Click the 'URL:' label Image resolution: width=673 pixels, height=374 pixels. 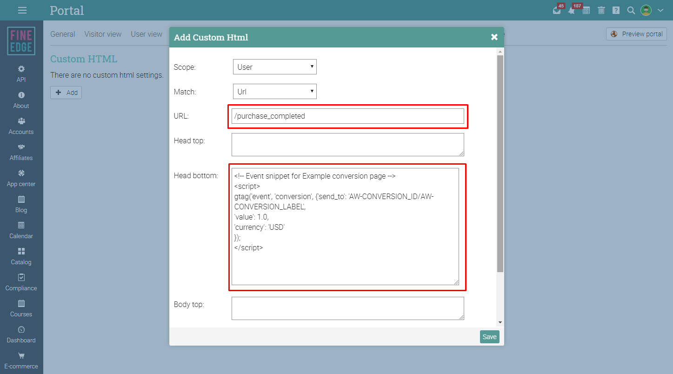pyautogui.click(x=181, y=116)
